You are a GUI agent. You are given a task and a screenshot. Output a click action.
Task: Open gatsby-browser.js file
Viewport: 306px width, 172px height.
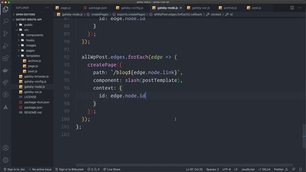[x=36, y=76]
